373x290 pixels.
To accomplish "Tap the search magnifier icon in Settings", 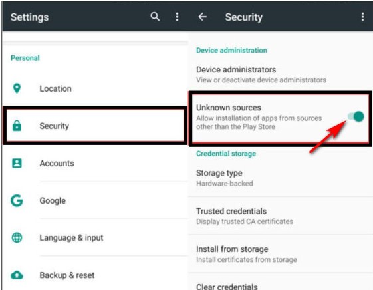I will (155, 17).
